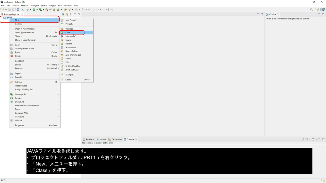This screenshot has height=183, width=326.
Task: Switch to the Javadoc tab
Action: tap(102, 139)
